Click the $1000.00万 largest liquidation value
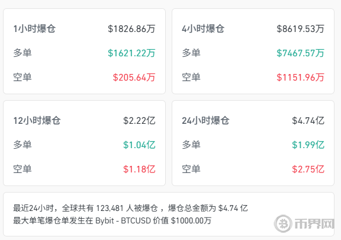341x240 pixels. 191,220
